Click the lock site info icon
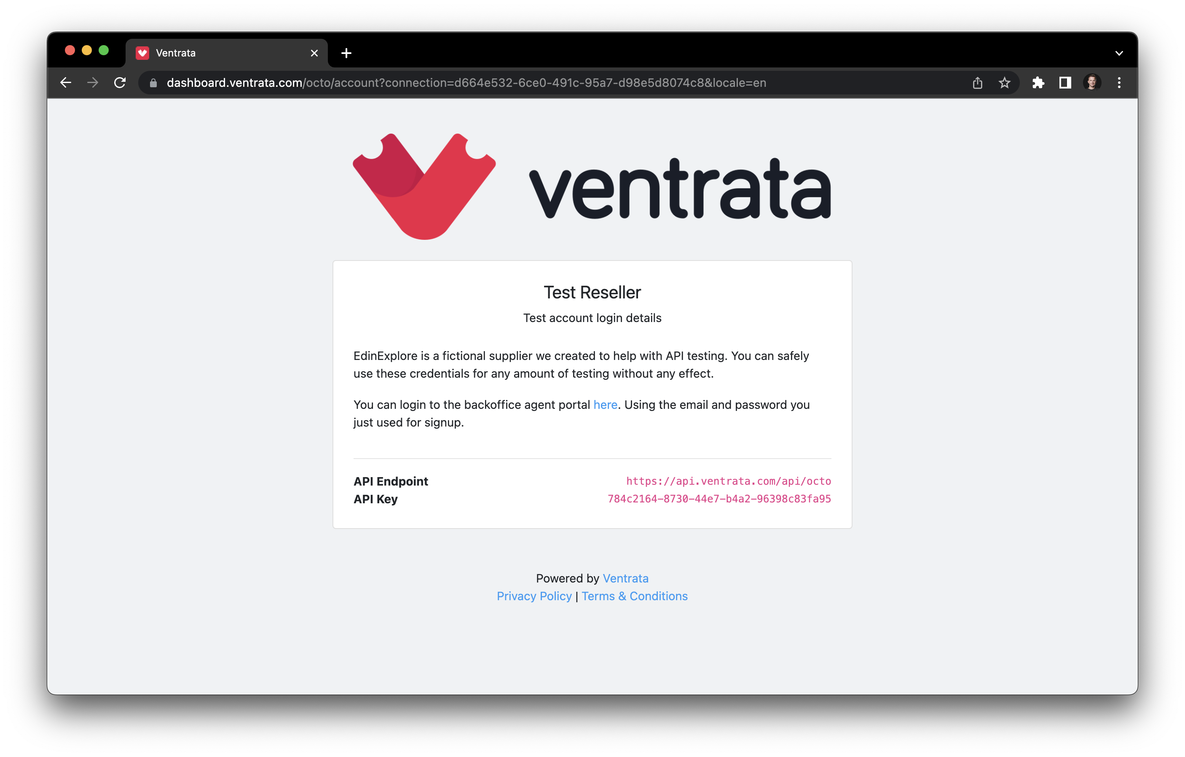 pos(153,83)
